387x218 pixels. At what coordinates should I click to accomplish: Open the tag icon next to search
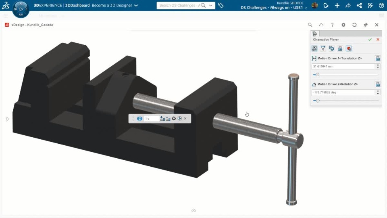(x=221, y=5)
